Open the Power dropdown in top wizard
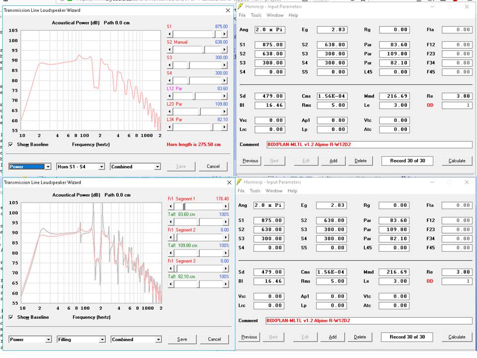 48,167
